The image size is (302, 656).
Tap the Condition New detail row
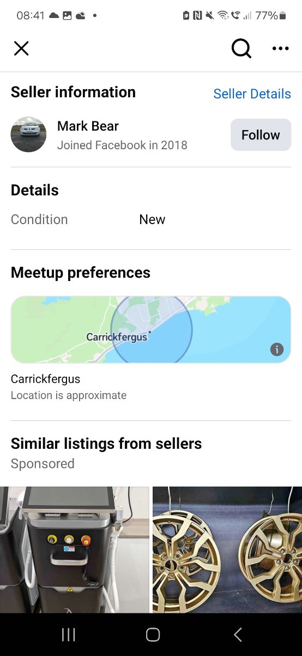click(x=151, y=220)
